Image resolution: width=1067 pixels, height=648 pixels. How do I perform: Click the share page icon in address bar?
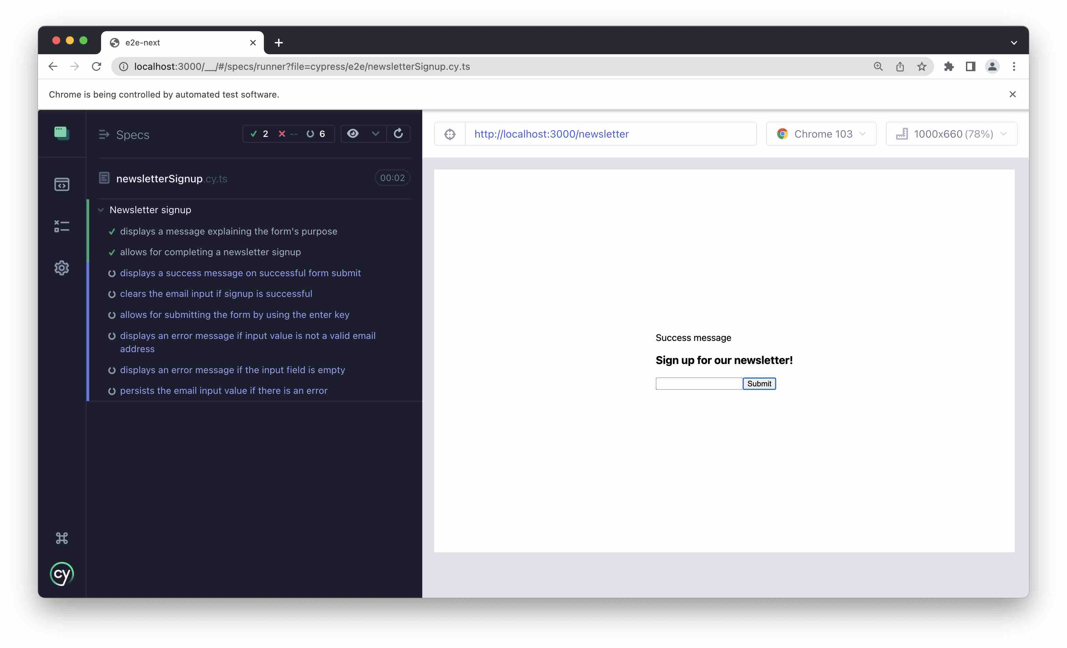(x=899, y=66)
